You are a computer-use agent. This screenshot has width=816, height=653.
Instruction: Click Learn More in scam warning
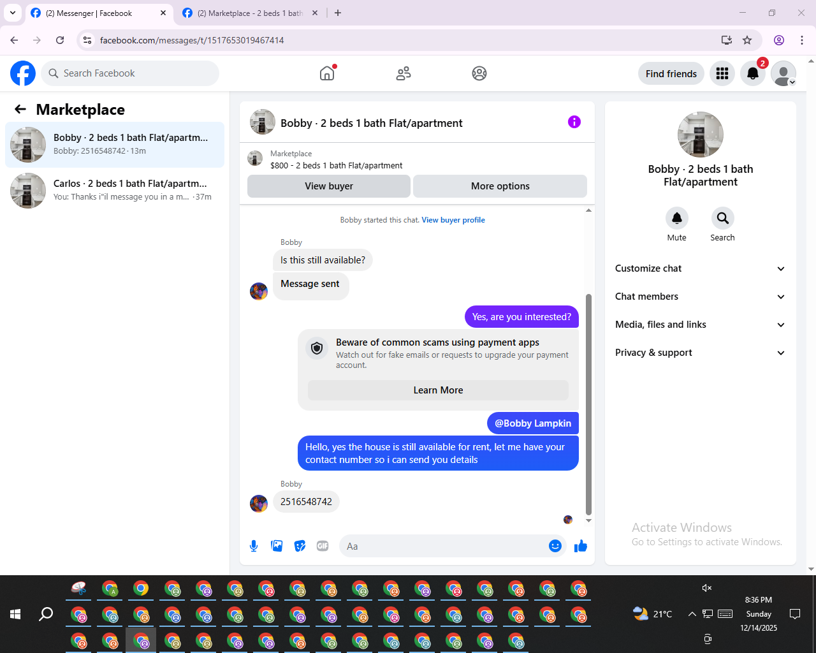click(x=438, y=390)
